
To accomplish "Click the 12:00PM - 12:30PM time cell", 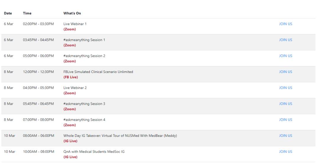I will tap(38, 72).
